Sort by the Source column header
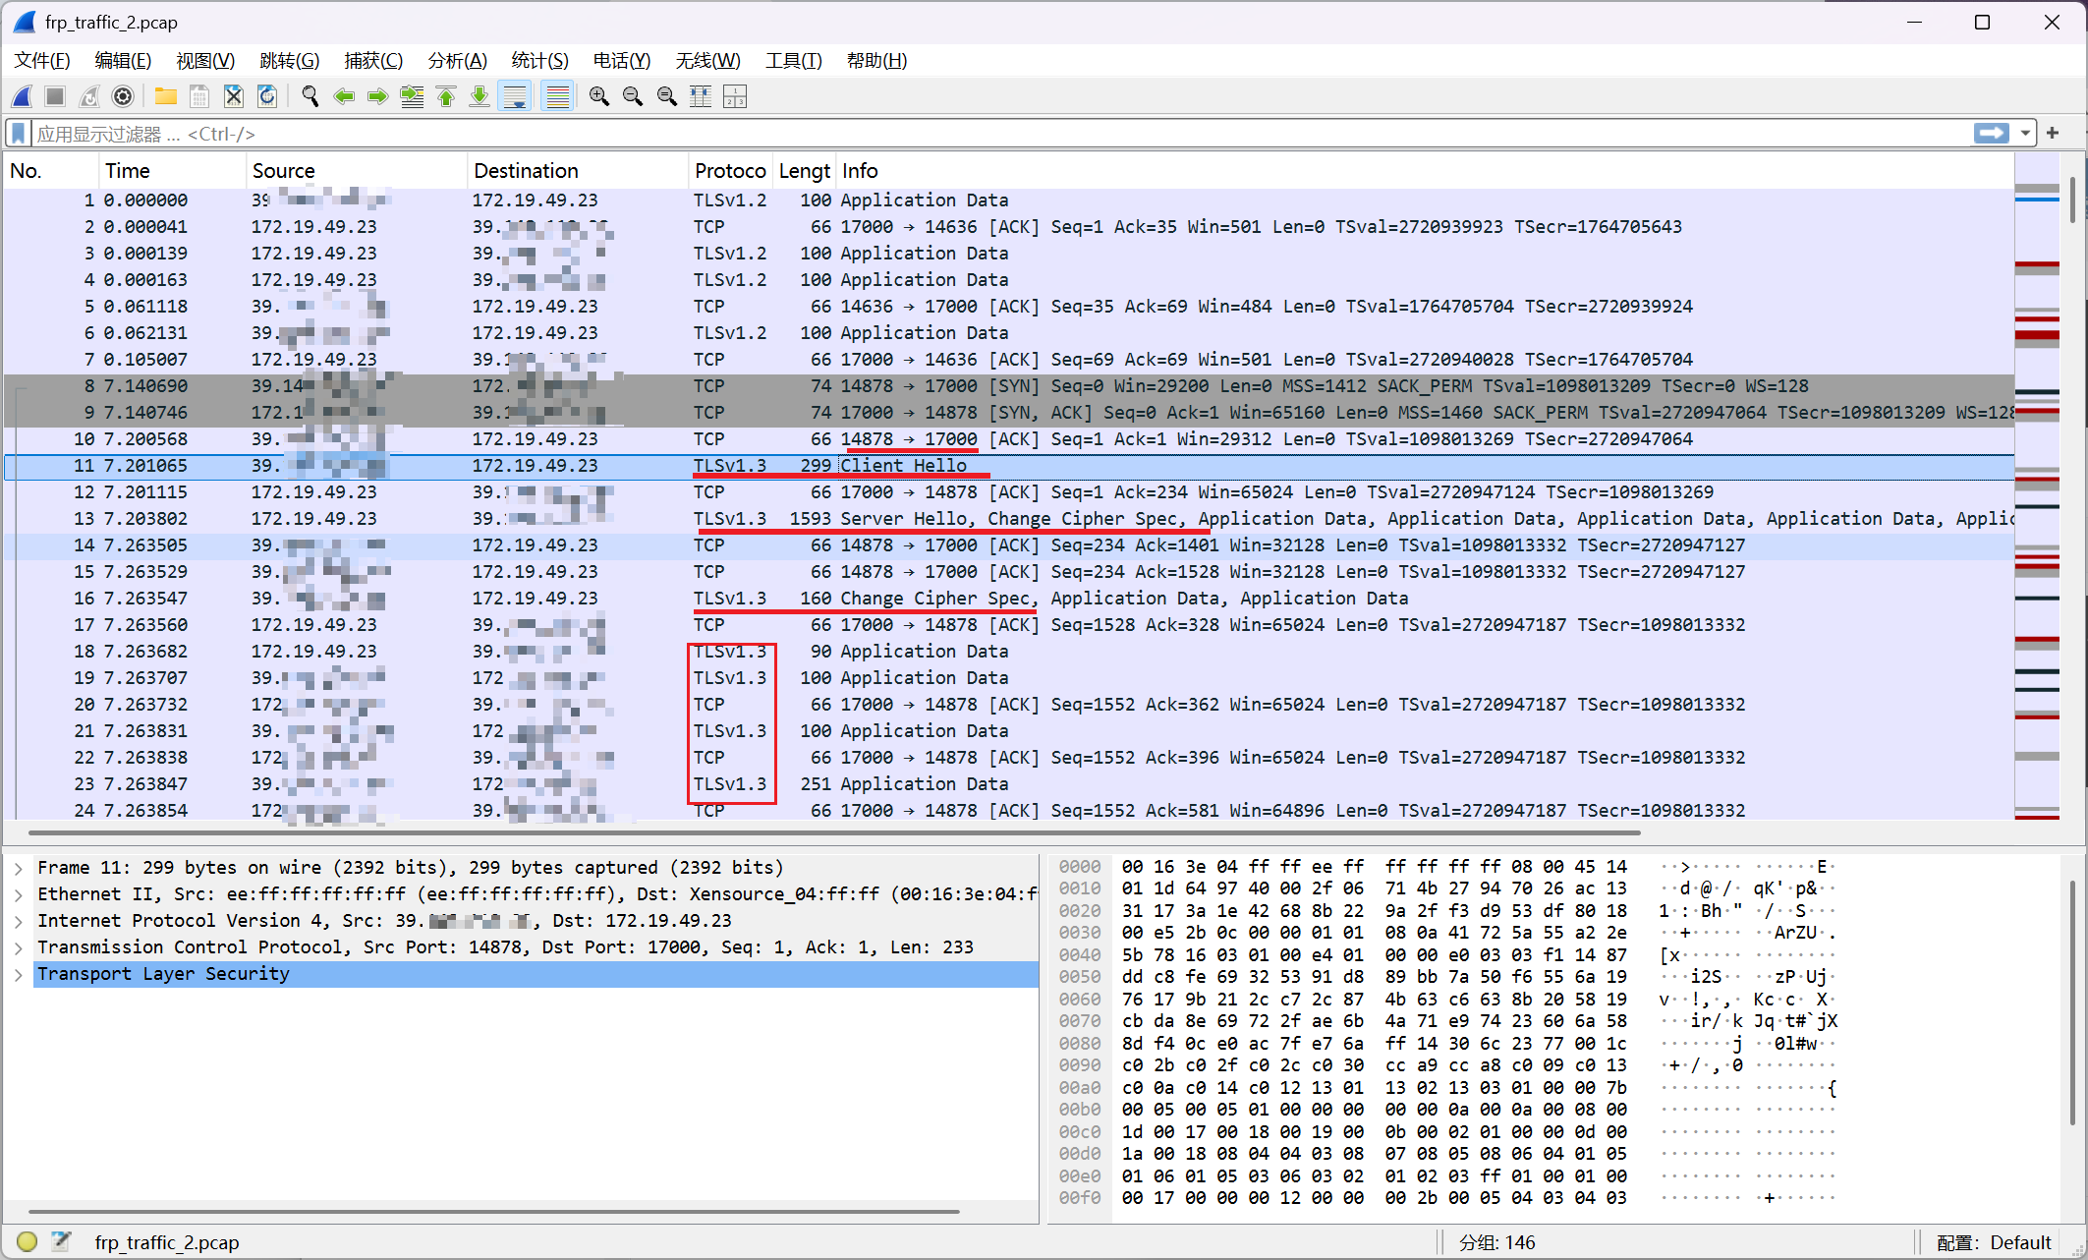2088x1260 pixels. tap(356, 171)
